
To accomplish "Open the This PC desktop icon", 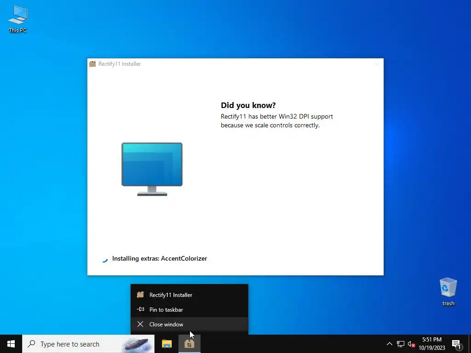I will [x=18, y=19].
